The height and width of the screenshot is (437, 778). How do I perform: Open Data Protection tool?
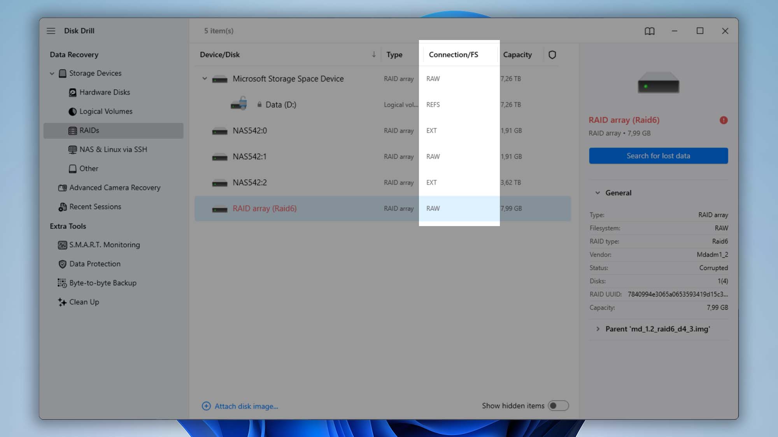[x=95, y=264]
